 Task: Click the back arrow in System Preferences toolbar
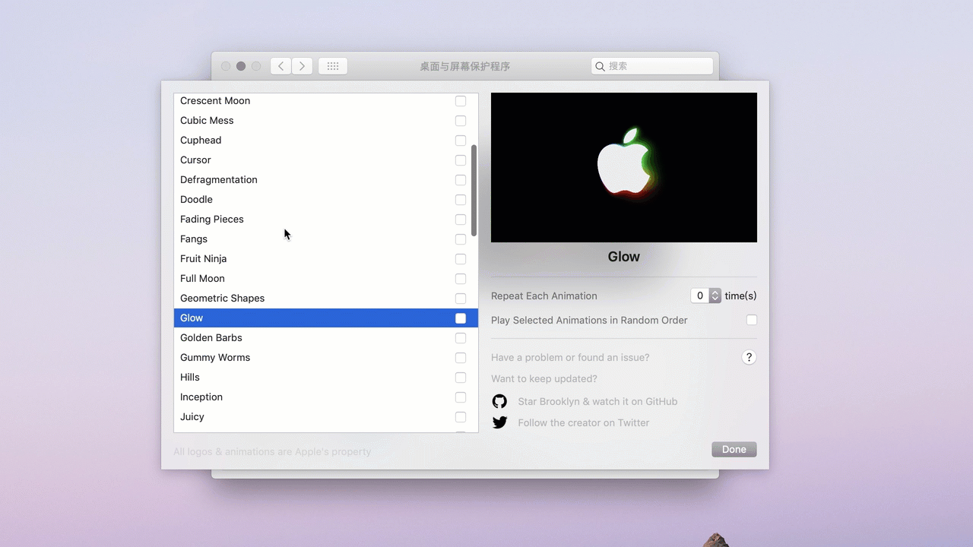pos(281,66)
